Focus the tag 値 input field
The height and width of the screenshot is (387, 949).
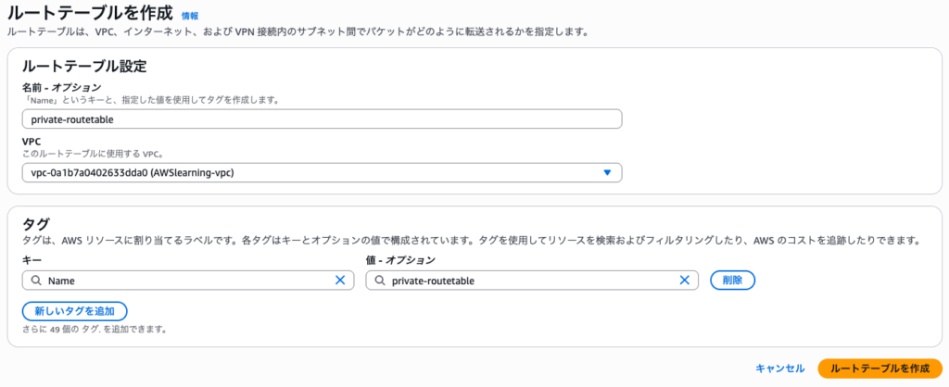pos(528,281)
